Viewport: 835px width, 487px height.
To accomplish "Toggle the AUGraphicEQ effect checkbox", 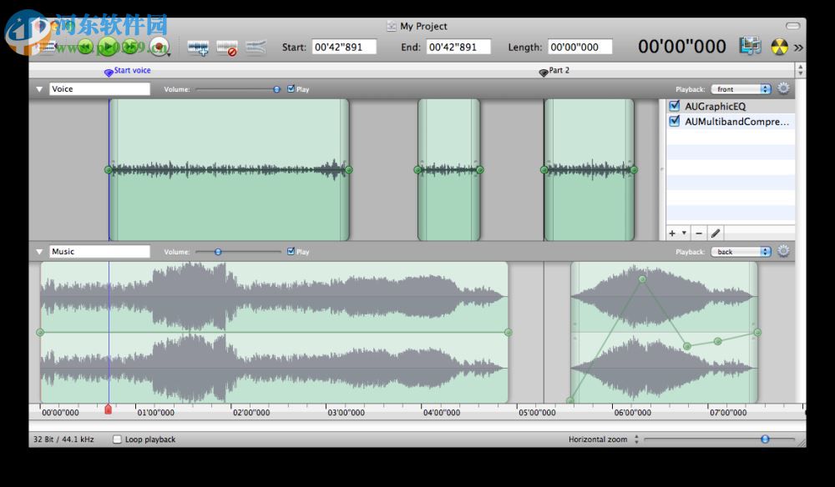I will [674, 106].
